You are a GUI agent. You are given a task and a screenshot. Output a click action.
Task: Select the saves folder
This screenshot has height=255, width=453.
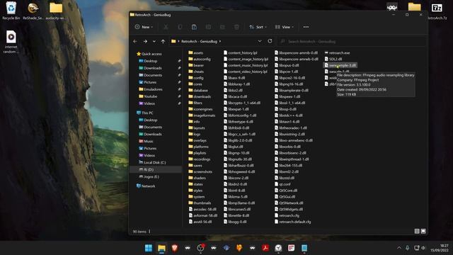coord(195,165)
